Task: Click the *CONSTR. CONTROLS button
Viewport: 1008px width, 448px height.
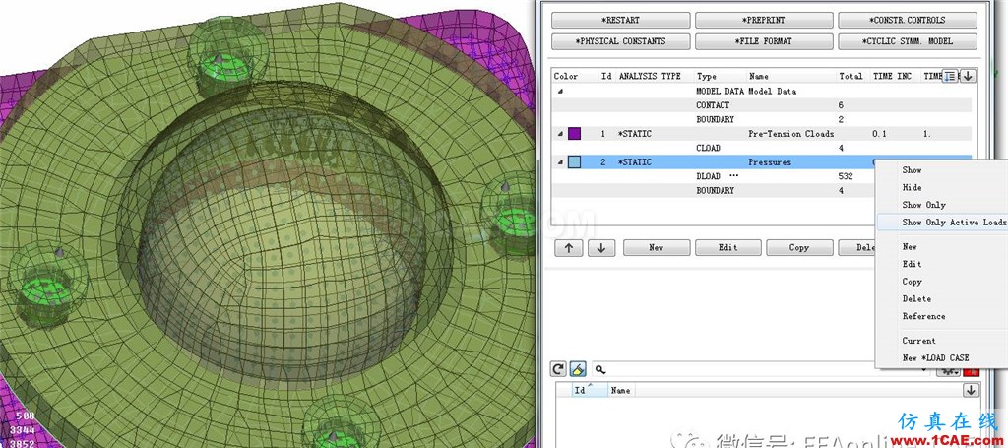Action: (x=907, y=20)
